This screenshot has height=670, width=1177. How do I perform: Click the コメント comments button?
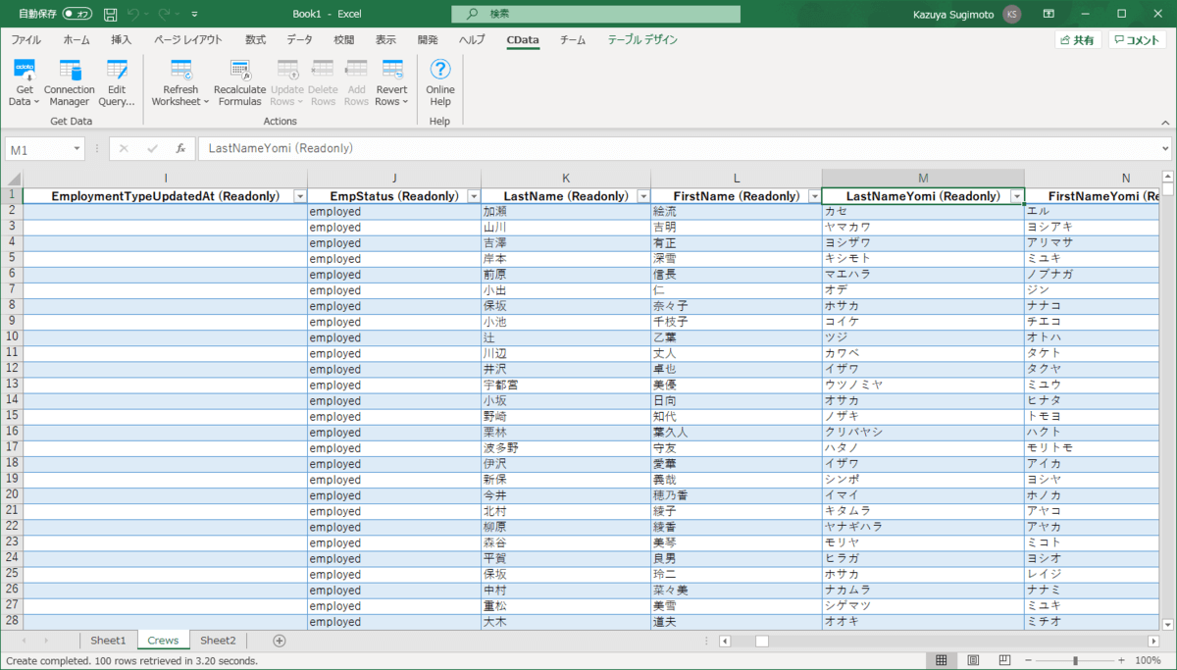point(1137,40)
